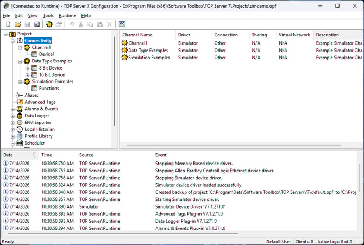364x245 pixels.
Task: Click the 'Active tags: 0 of 0' status entry
Action: coord(335,242)
